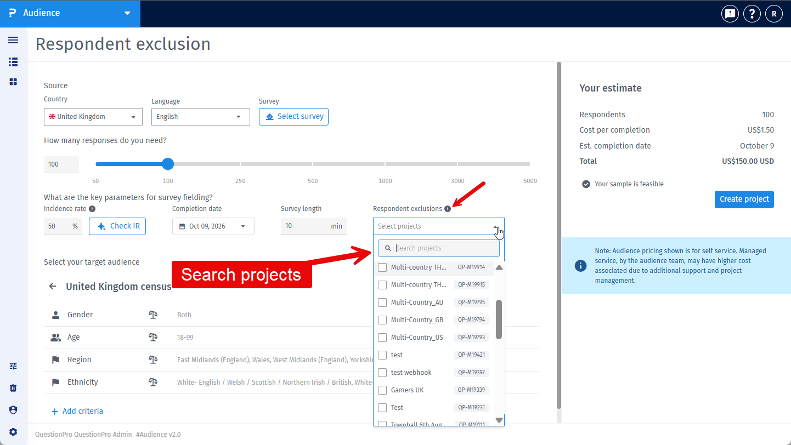Screen dimensions: 791x445
Task: Open the Audience product dropdown
Action: [70, 13]
